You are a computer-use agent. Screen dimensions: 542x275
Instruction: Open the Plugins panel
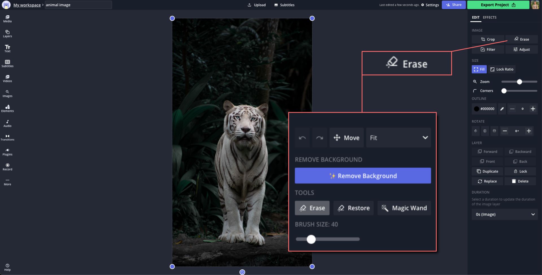(x=7, y=152)
